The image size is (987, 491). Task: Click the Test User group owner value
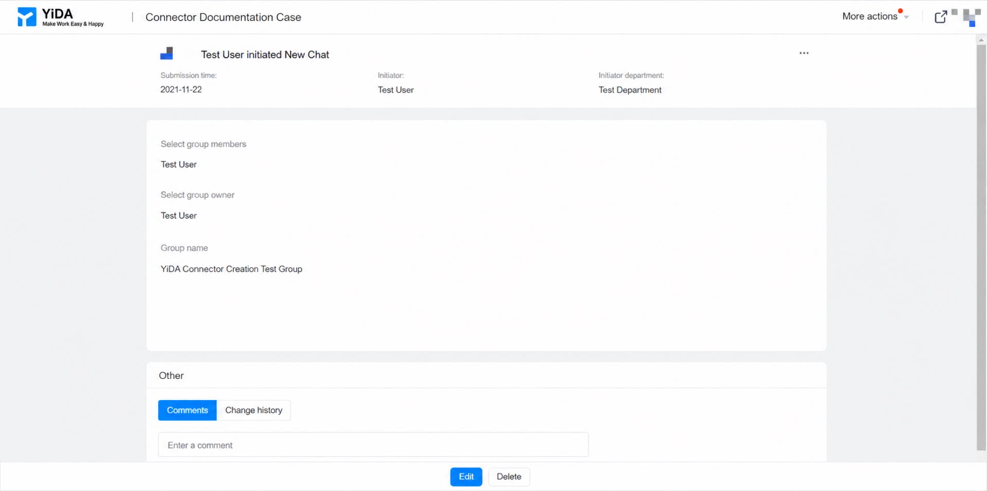click(178, 215)
